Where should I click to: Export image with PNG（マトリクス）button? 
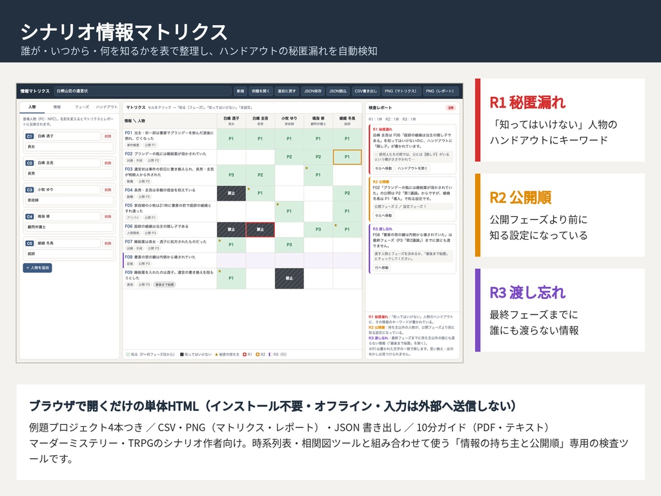click(x=400, y=91)
